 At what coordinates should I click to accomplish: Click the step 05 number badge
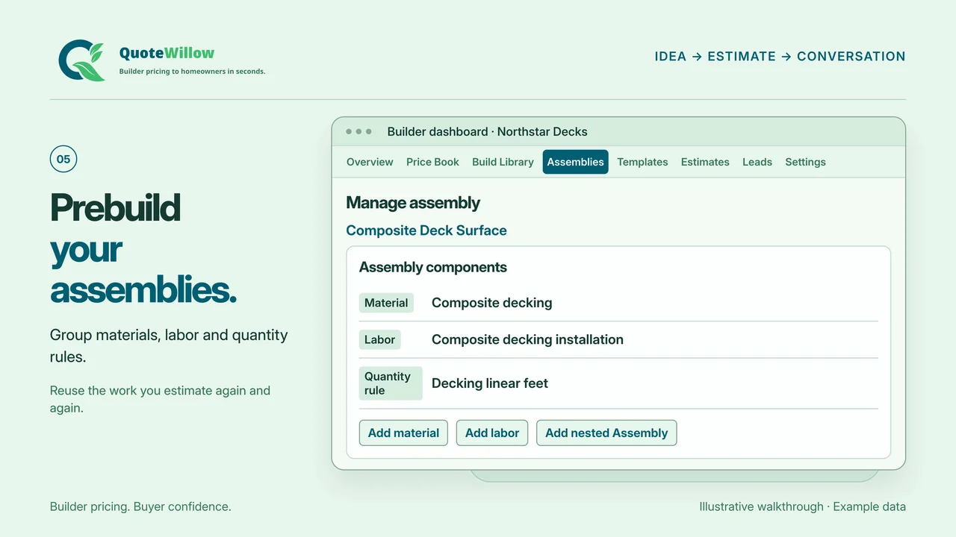[x=63, y=159]
